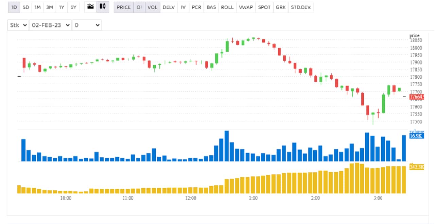Image resolution: width=435 pixels, height=224 pixels.
Task: Open the DELV delivery tab
Action: click(x=168, y=7)
